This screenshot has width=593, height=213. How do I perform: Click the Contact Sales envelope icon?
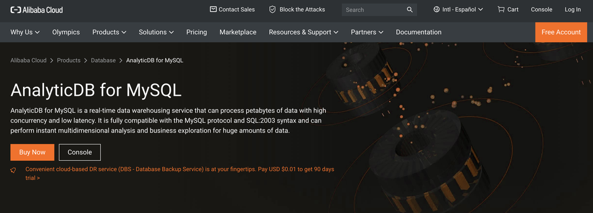point(213,9)
